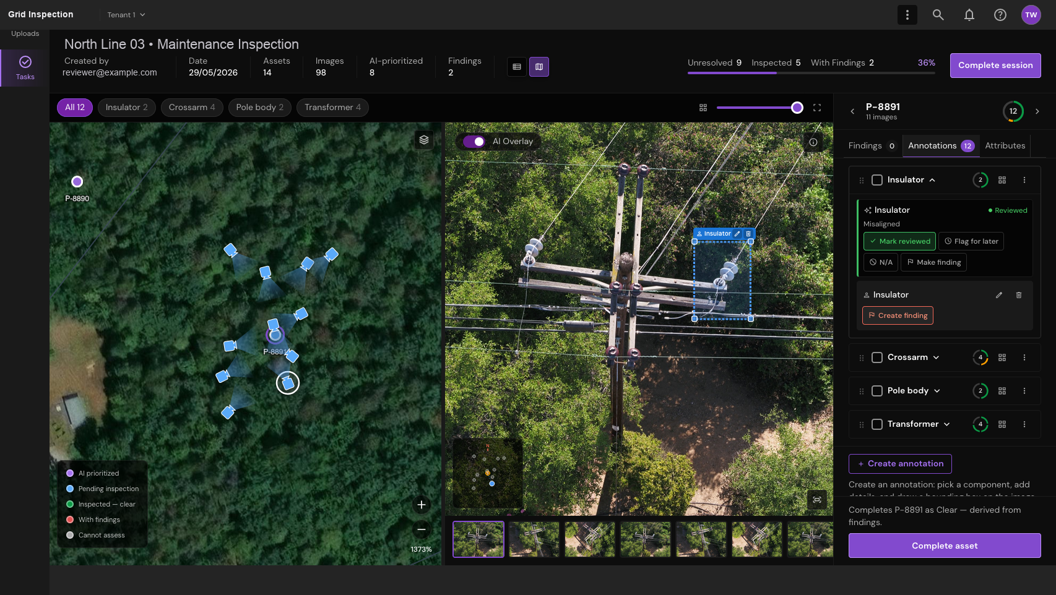The height and width of the screenshot is (595, 1056).
Task: Open Crossarm group grid view icon
Action: 1002,357
